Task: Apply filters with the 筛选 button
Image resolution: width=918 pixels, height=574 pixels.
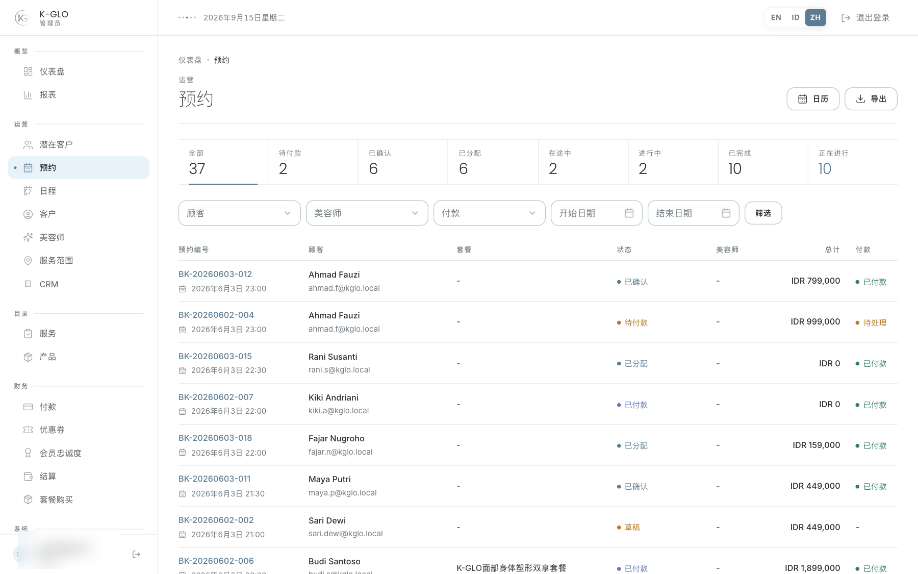Action: tap(763, 213)
